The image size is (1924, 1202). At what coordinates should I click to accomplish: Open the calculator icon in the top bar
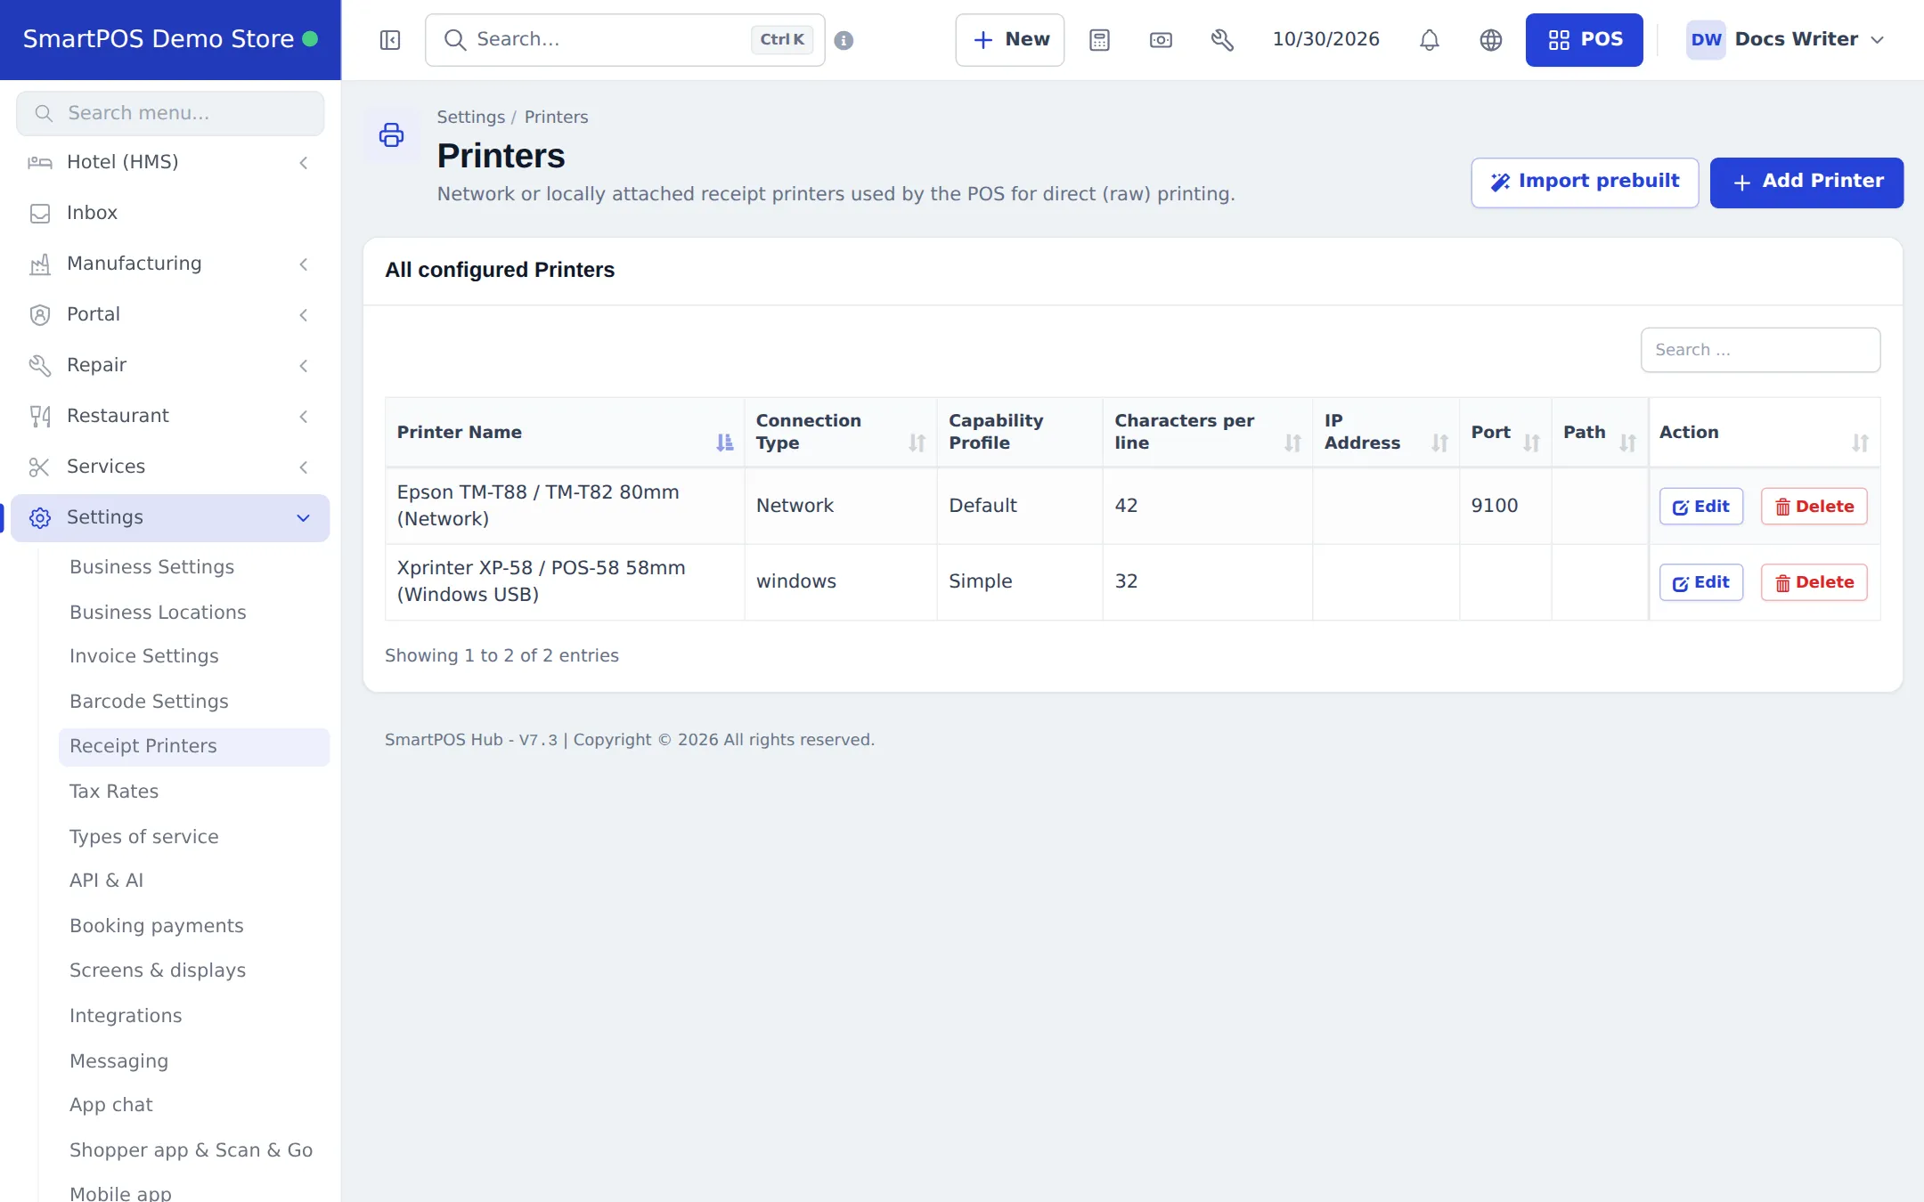tap(1099, 40)
